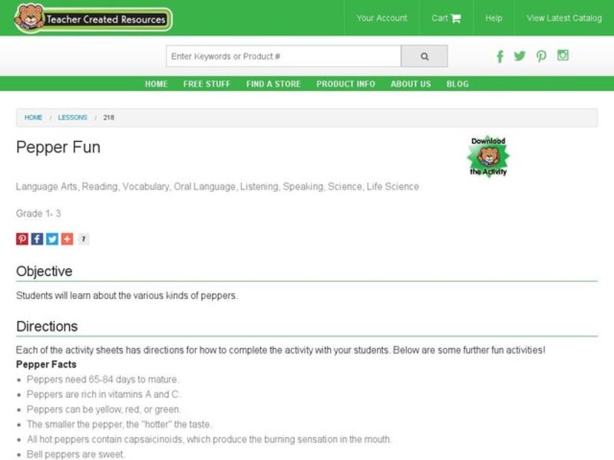
Task: Click HOME in the breadcrumb trail
Action: point(33,117)
